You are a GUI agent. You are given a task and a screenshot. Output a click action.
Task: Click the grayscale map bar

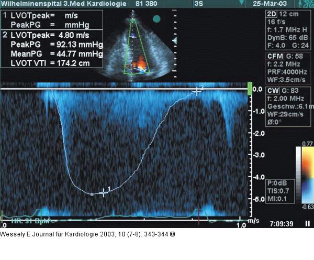point(298,175)
